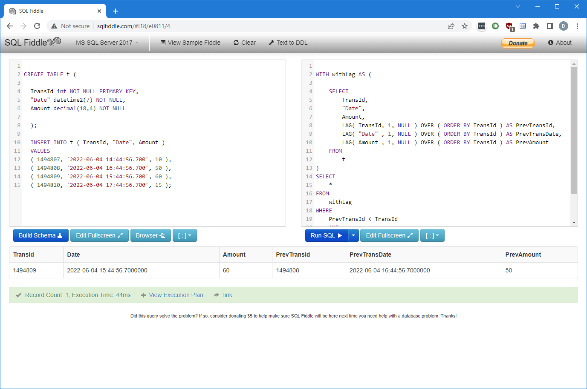Open Text to DDL

pyautogui.click(x=288, y=43)
